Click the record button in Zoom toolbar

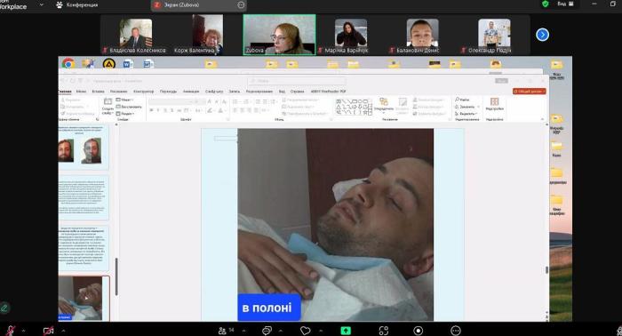pyautogui.click(x=419, y=330)
